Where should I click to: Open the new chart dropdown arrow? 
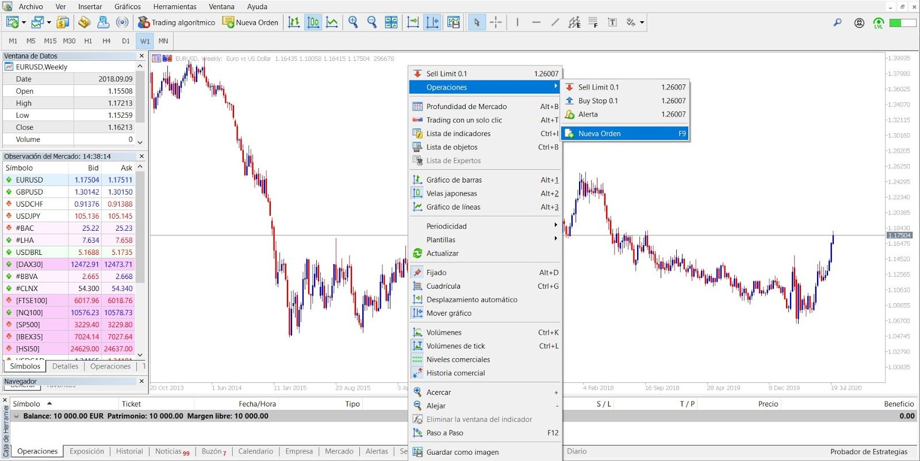(x=24, y=23)
